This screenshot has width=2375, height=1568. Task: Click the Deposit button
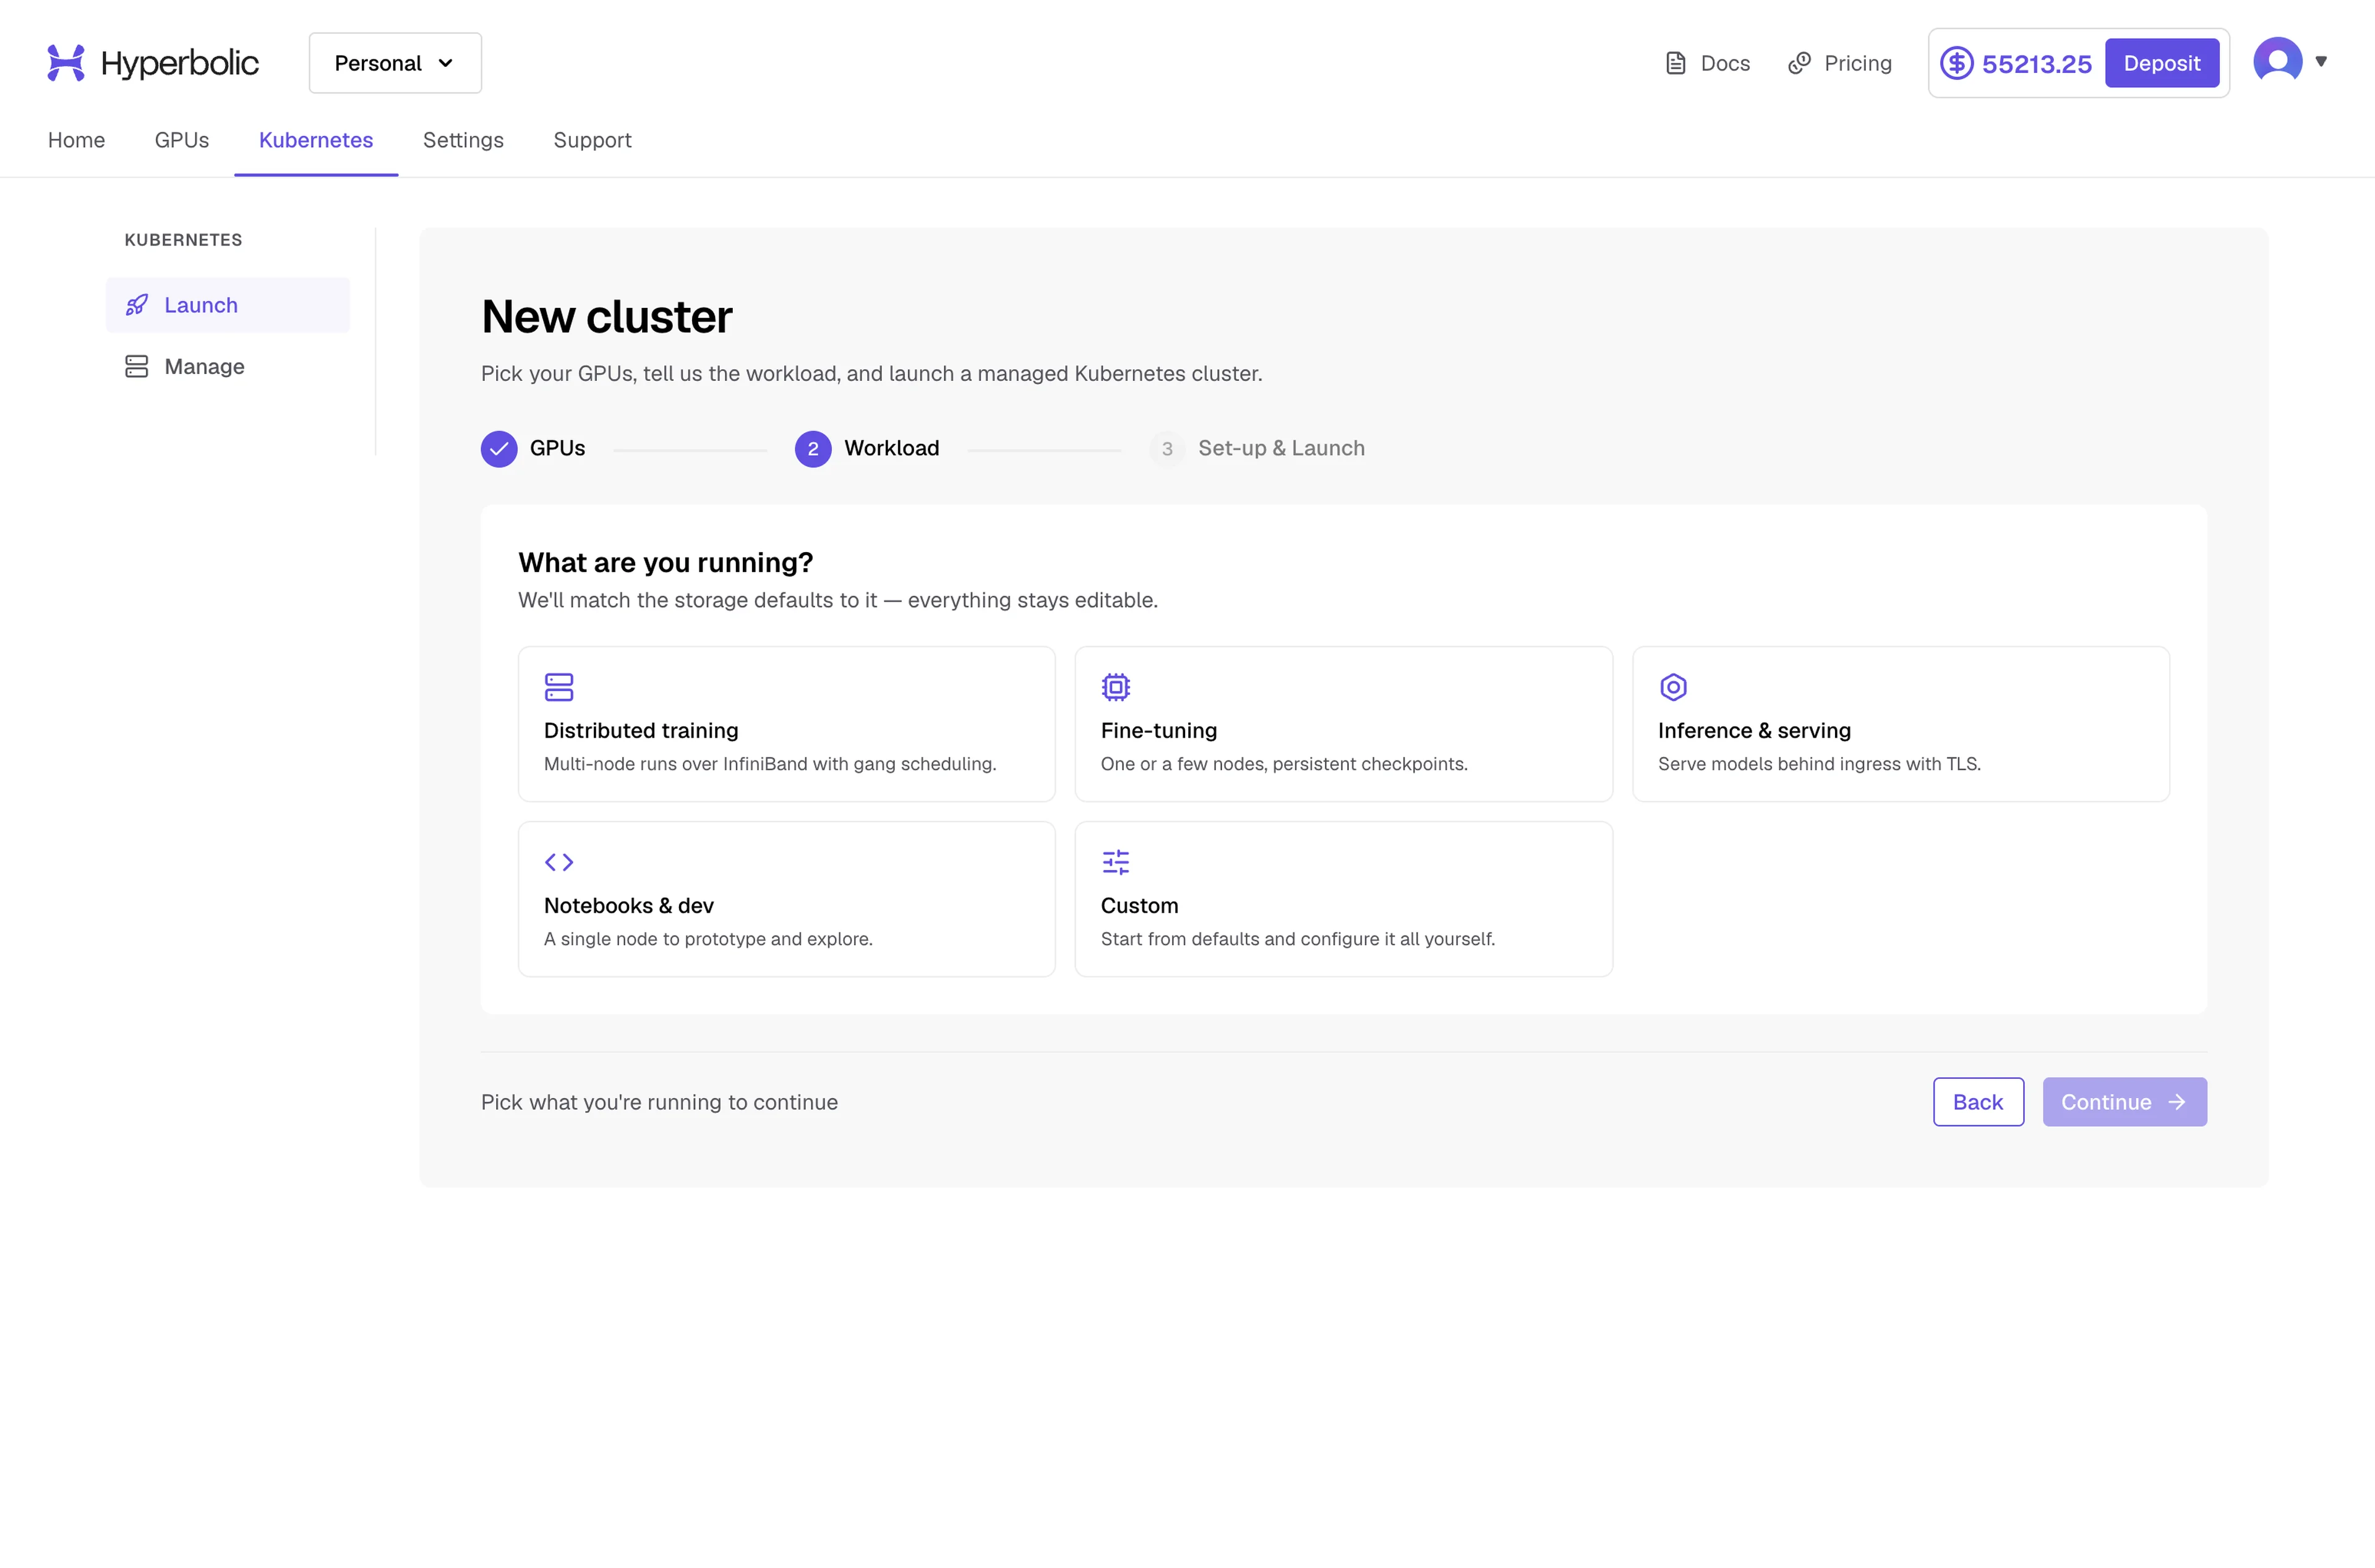pyautogui.click(x=2161, y=63)
